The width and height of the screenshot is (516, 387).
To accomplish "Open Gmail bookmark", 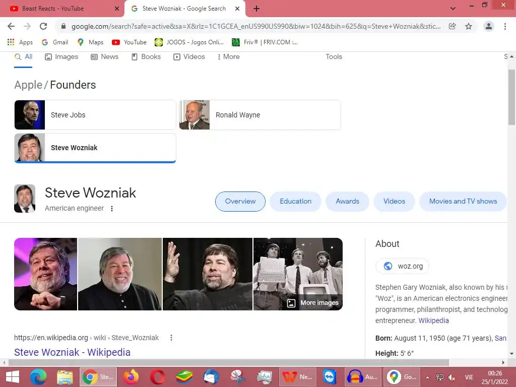I will click(x=55, y=42).
